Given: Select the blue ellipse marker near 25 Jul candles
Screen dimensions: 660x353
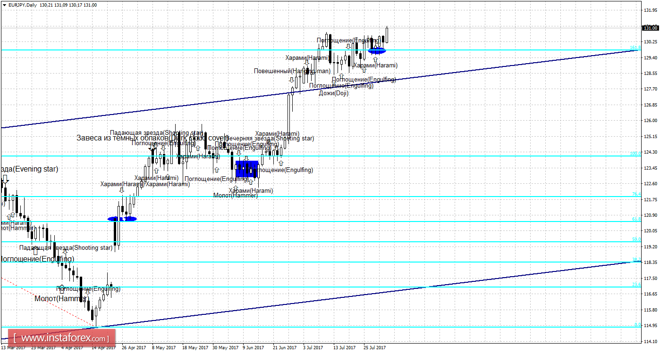Looking at the screenshot, I should 377,51.
